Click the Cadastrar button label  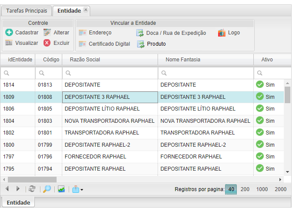tap(27, 33)
